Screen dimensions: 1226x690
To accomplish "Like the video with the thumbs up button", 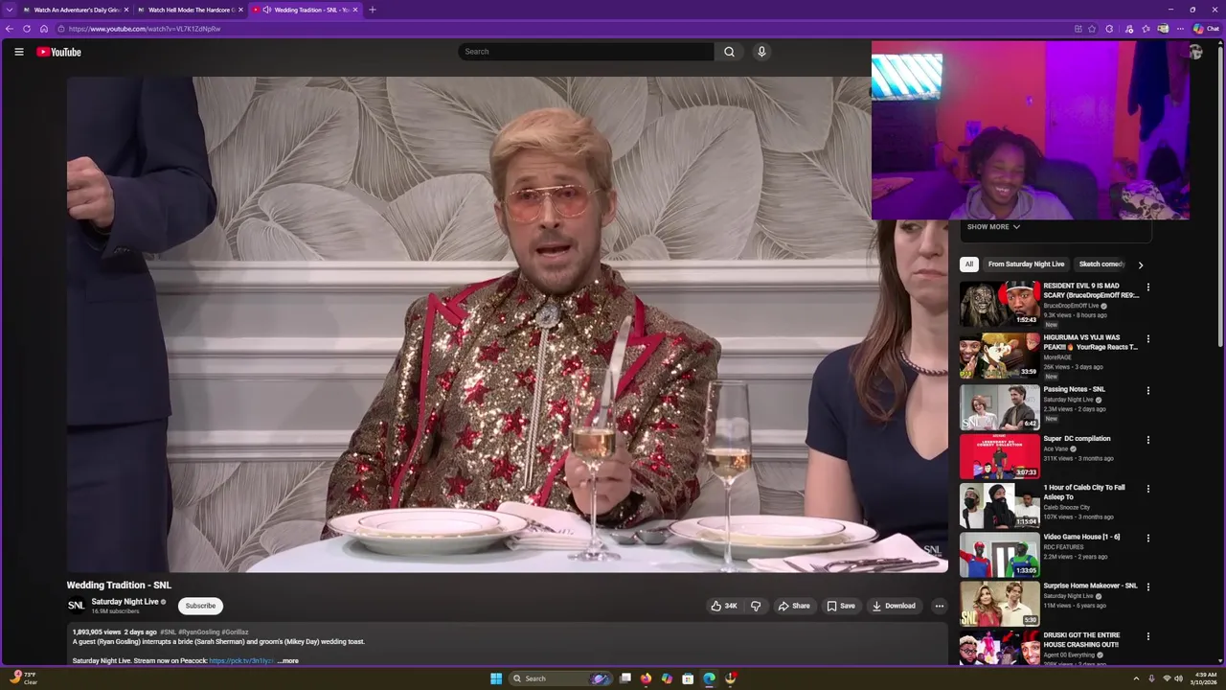I will [x=723, y=606].
